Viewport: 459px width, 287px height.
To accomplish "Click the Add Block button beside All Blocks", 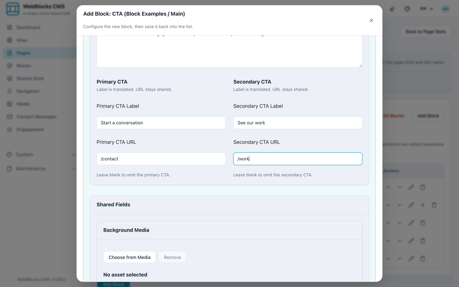I will 428,116.
